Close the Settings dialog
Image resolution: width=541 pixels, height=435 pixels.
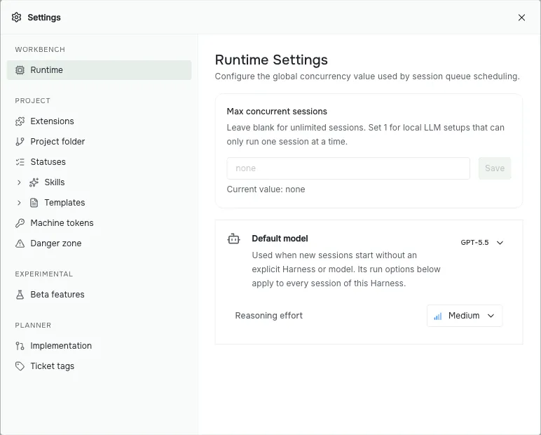coord(521,18)
